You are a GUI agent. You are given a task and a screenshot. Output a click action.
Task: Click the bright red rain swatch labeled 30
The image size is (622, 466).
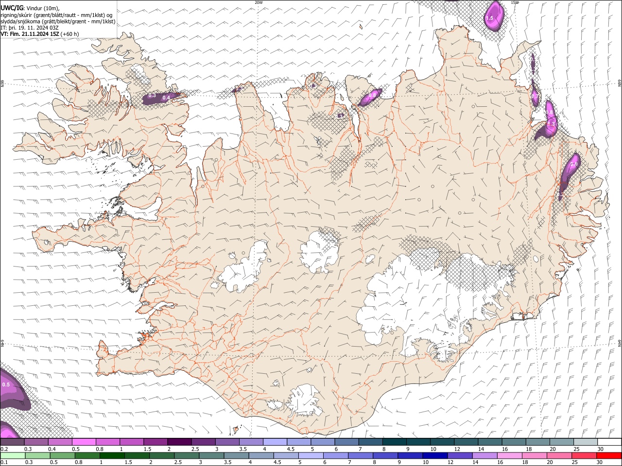[609, 455]
